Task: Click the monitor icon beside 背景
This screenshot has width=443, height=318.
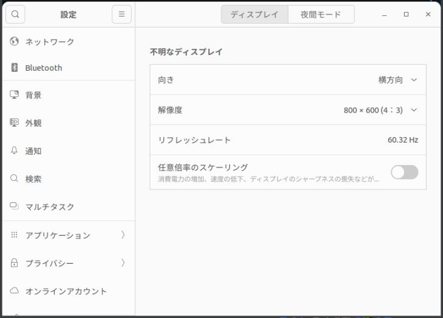Action: click(14, 94)
